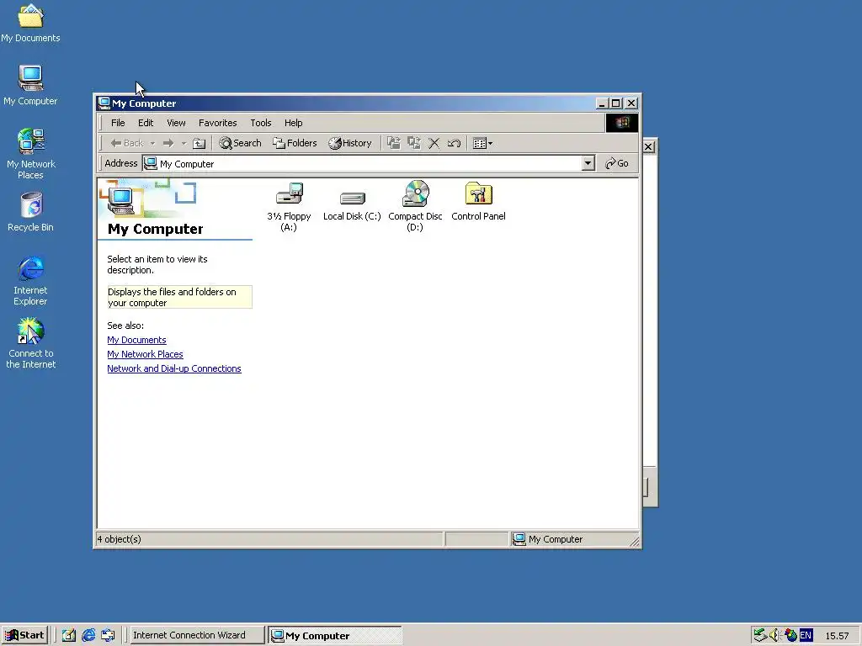Click the My Computer title bar system icon

click(x=104, y=103)
